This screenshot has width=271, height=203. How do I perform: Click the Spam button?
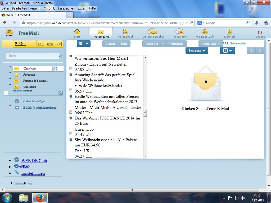point(124,44)
